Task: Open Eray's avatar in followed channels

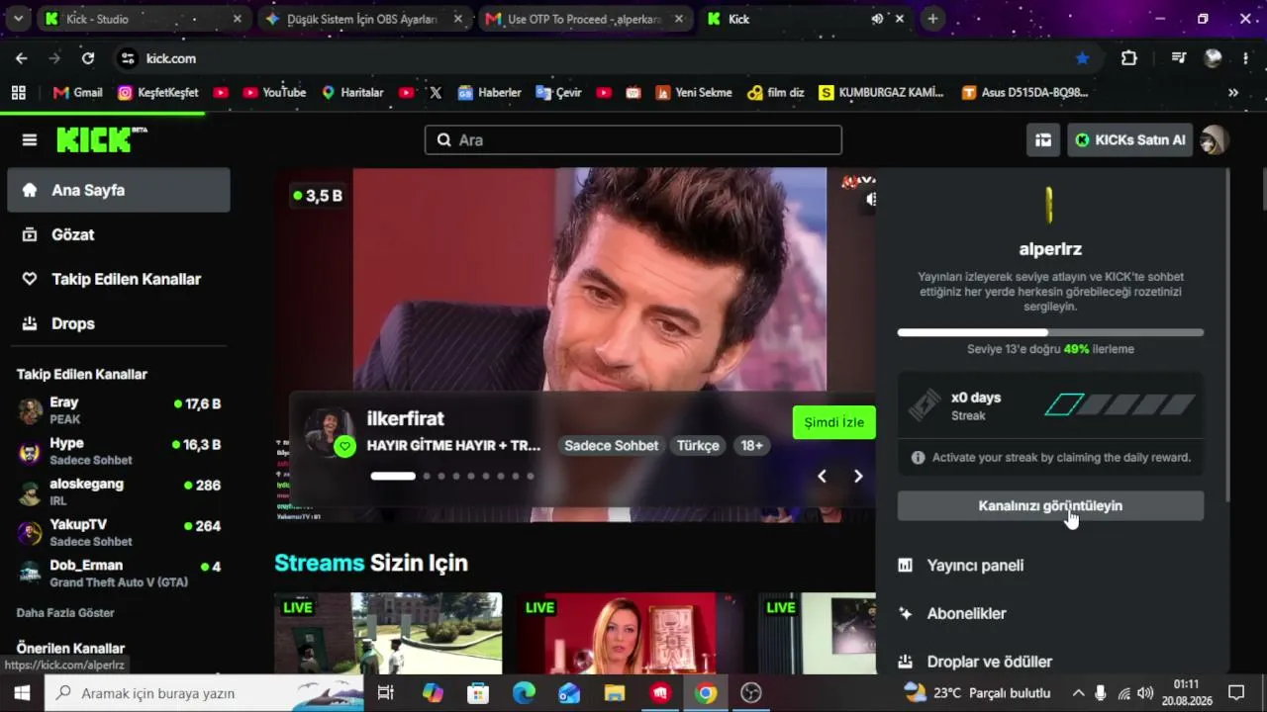Action: tap(31, 410)
